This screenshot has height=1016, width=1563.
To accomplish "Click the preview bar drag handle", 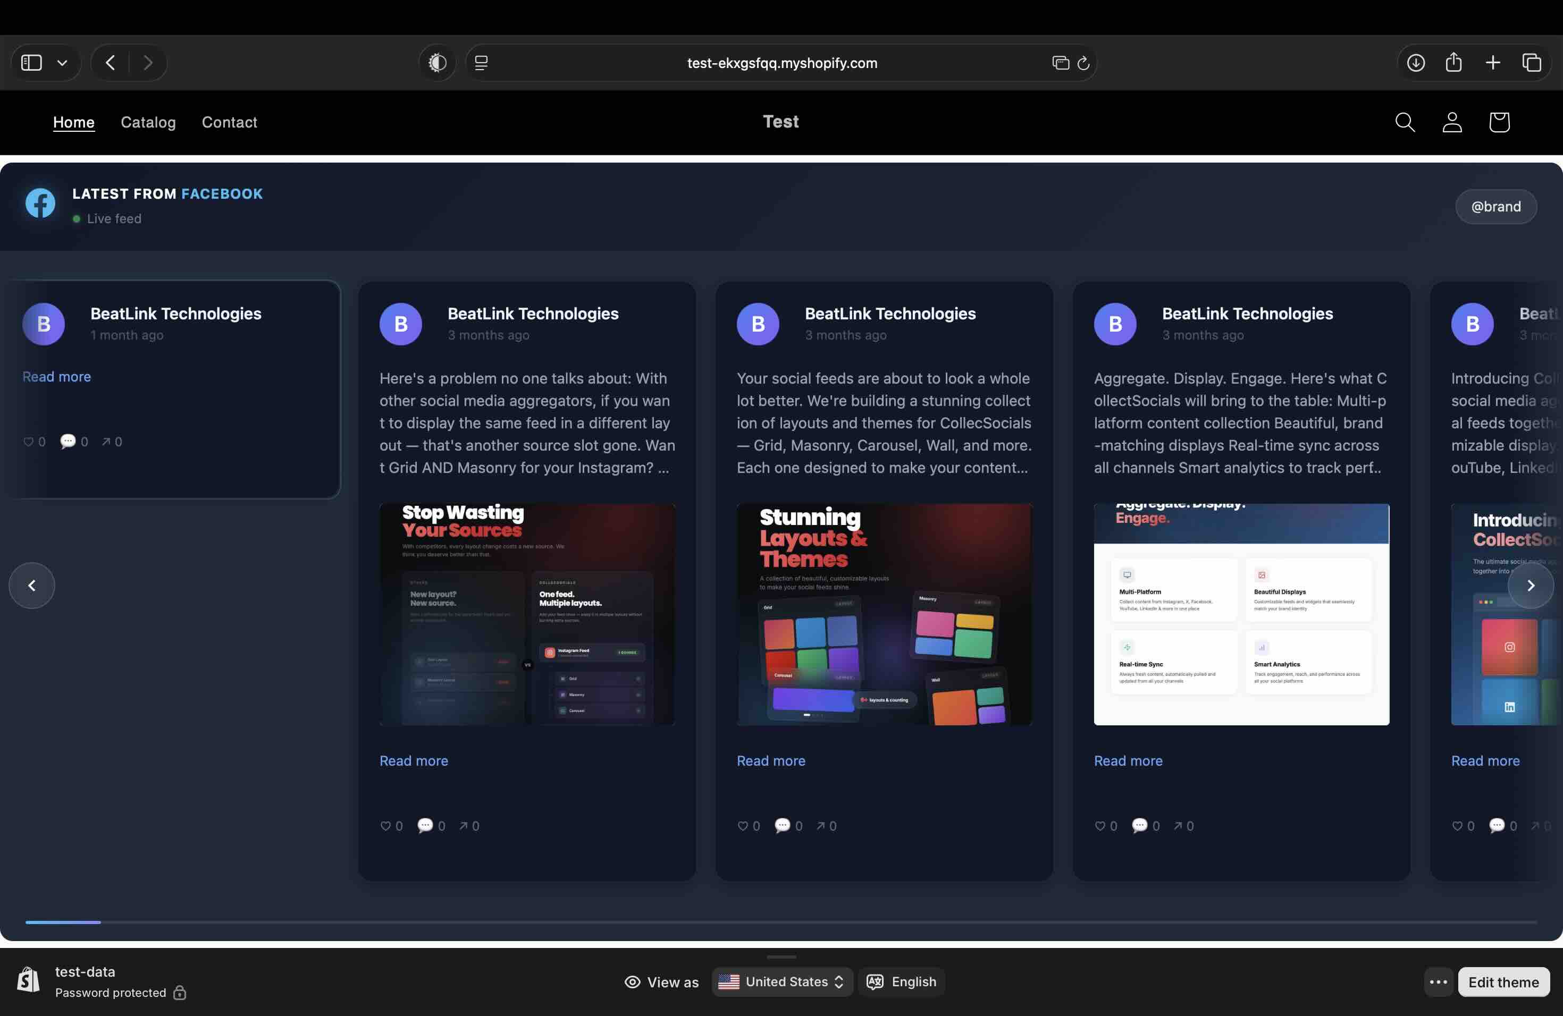I will [782, 956].
